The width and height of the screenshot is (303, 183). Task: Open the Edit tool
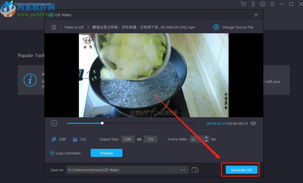[59, 139]
